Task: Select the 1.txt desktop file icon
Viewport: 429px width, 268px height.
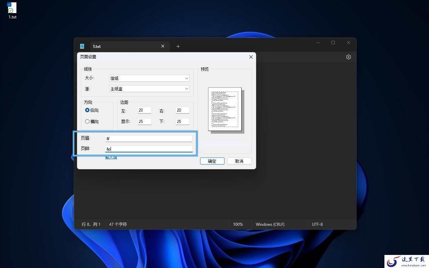Action: [x=12, y=10]
